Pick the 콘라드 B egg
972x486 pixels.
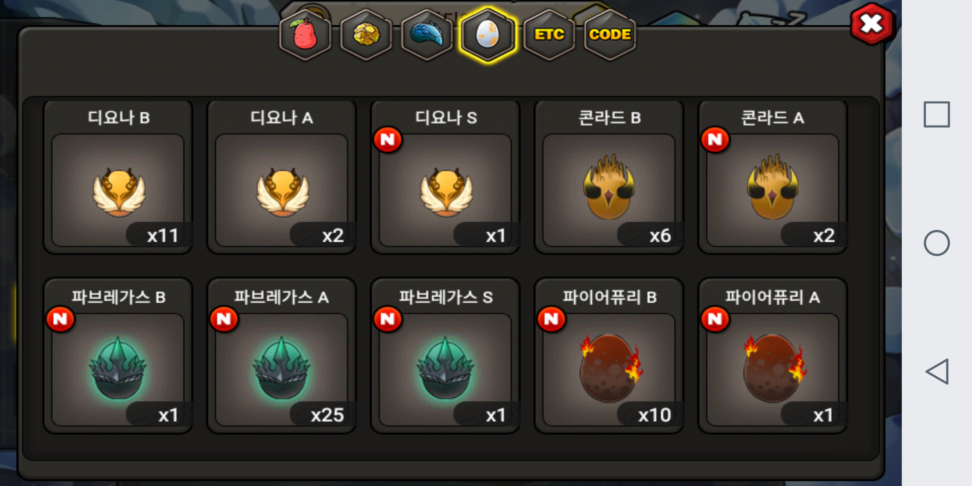(x=610, y=177)
